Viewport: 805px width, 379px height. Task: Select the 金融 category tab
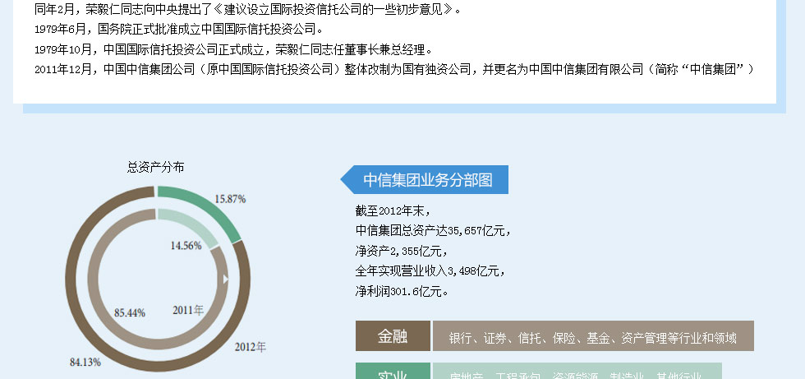pos(392,336)
